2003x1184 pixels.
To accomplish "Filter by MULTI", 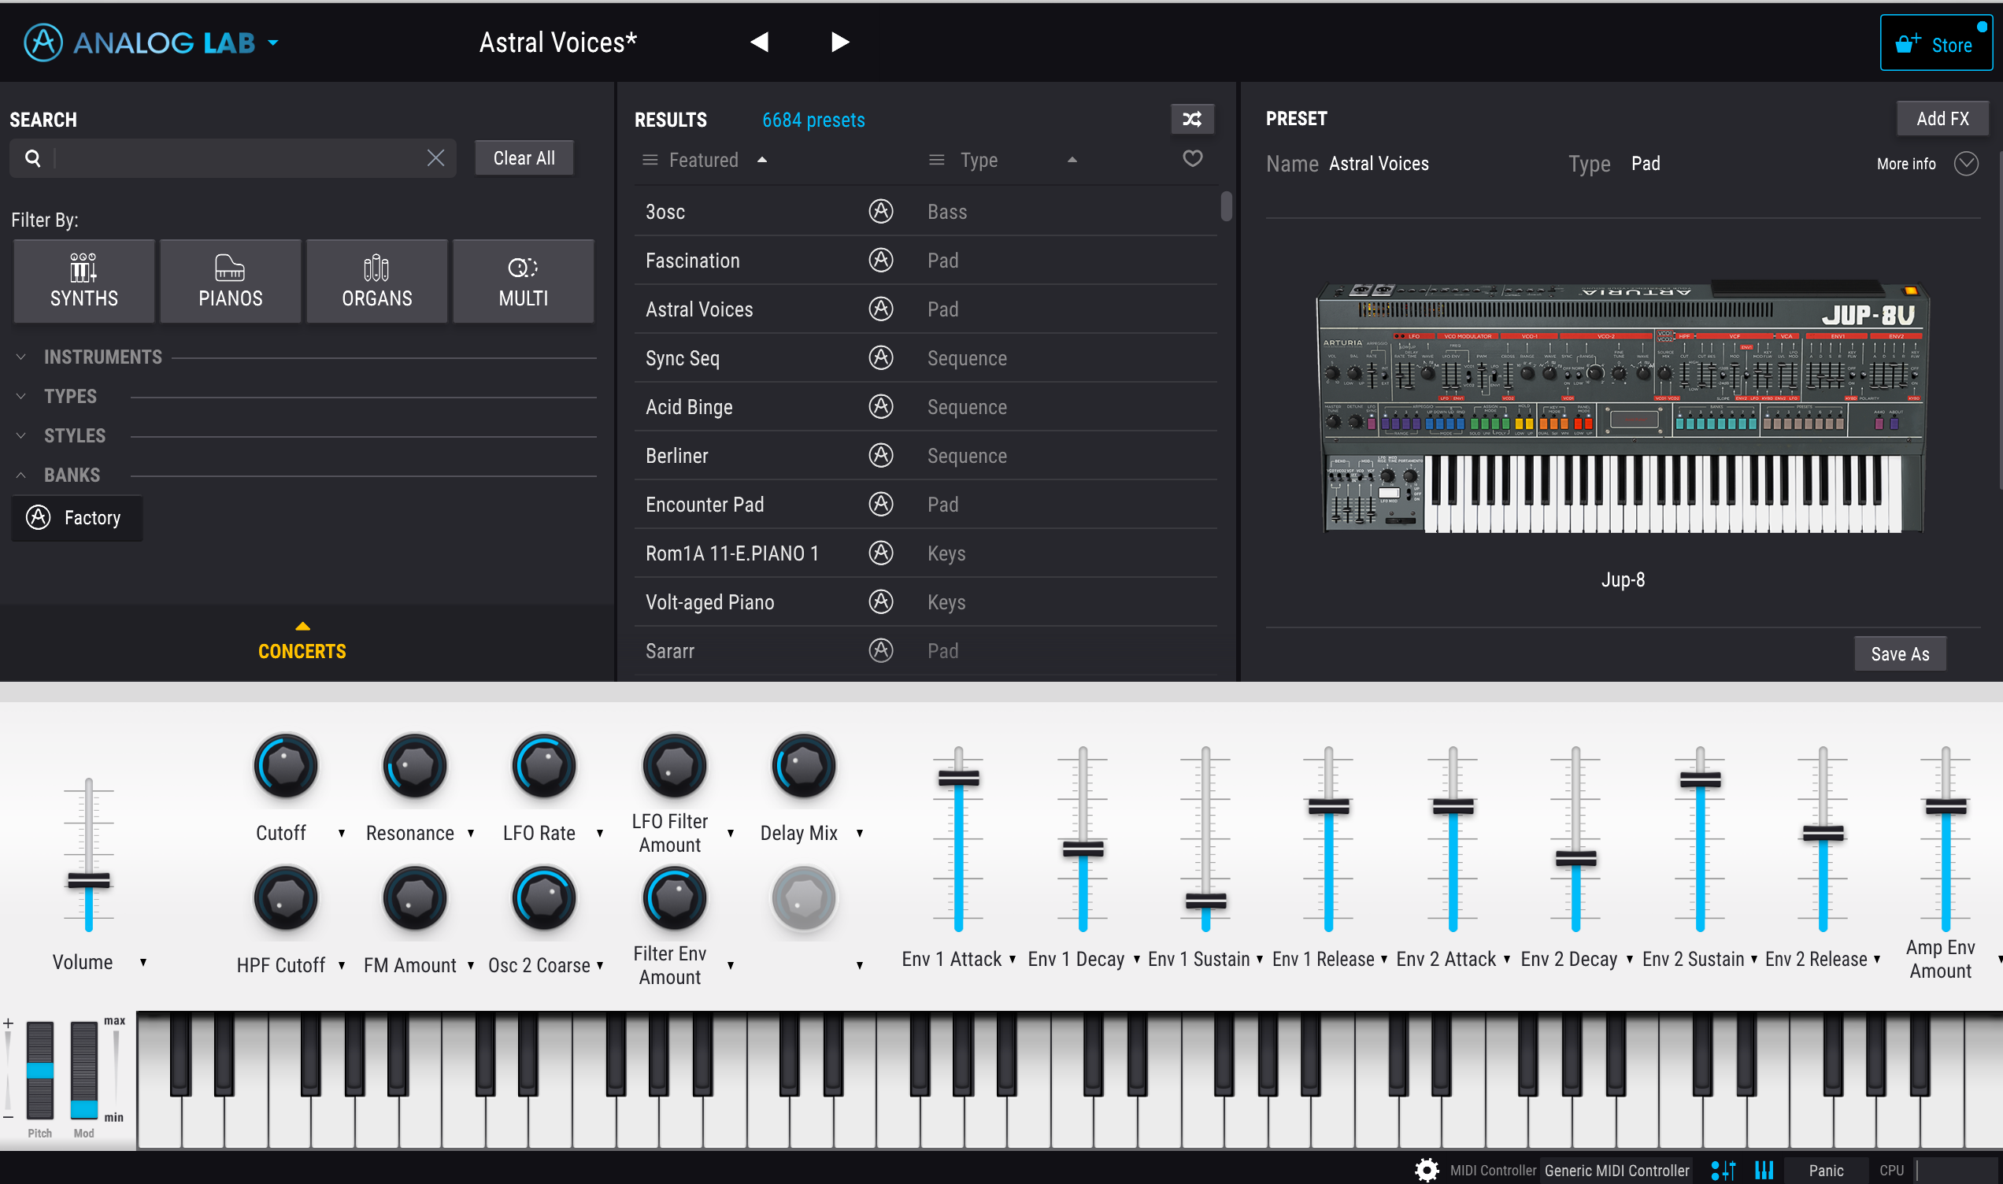I will (524, 281).
